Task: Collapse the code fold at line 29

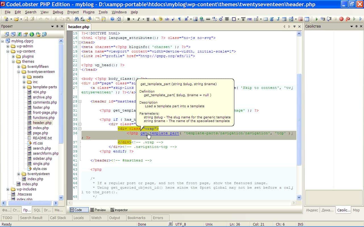Action: (80, 101)
